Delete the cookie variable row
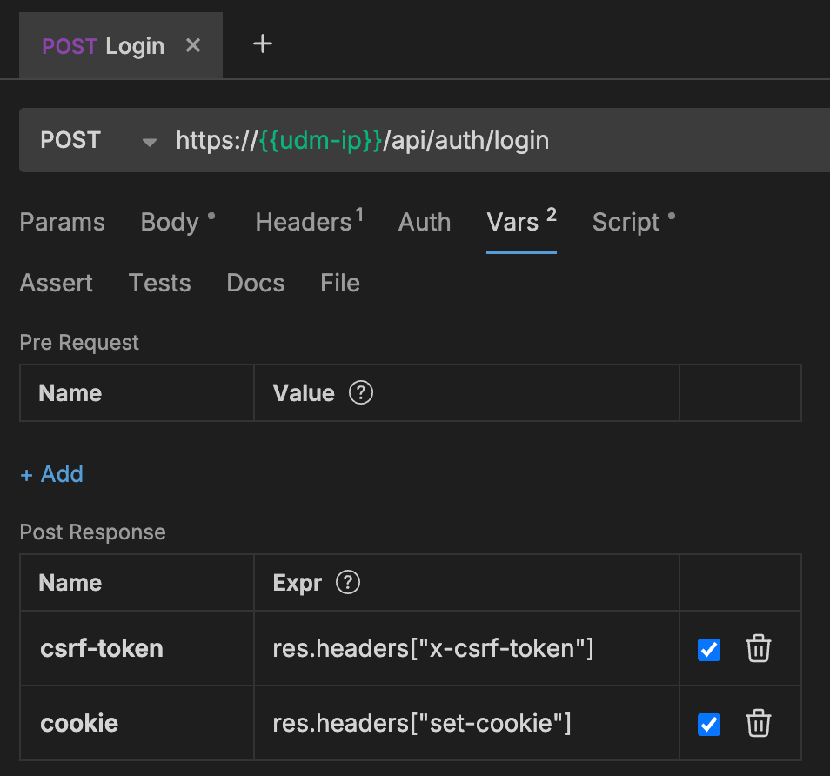The width and height of the screenshot is (830, 776). 759,724
